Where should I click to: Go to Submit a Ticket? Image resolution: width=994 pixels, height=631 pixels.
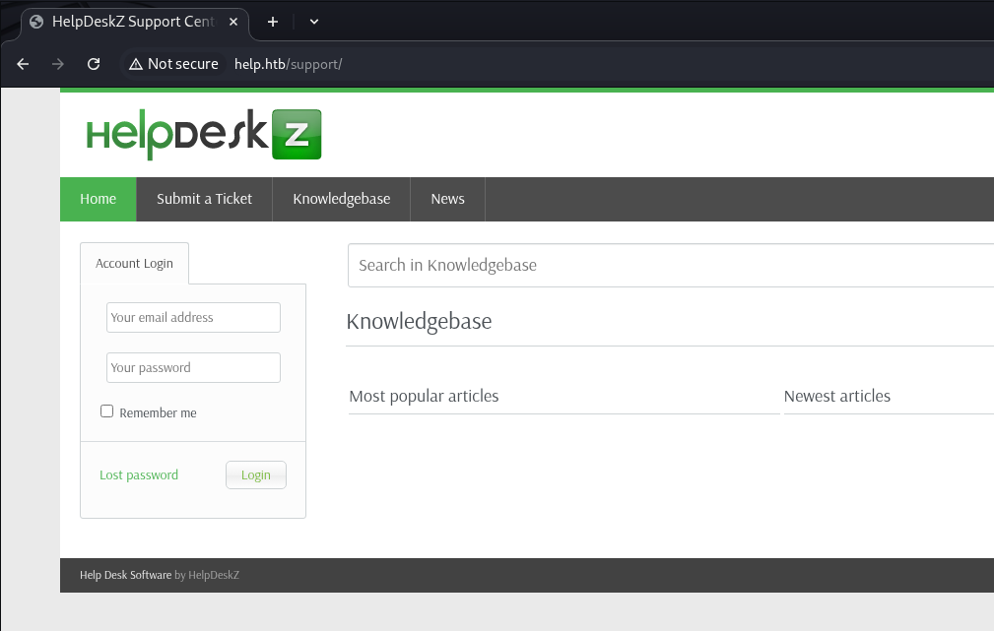coord(204,199)
